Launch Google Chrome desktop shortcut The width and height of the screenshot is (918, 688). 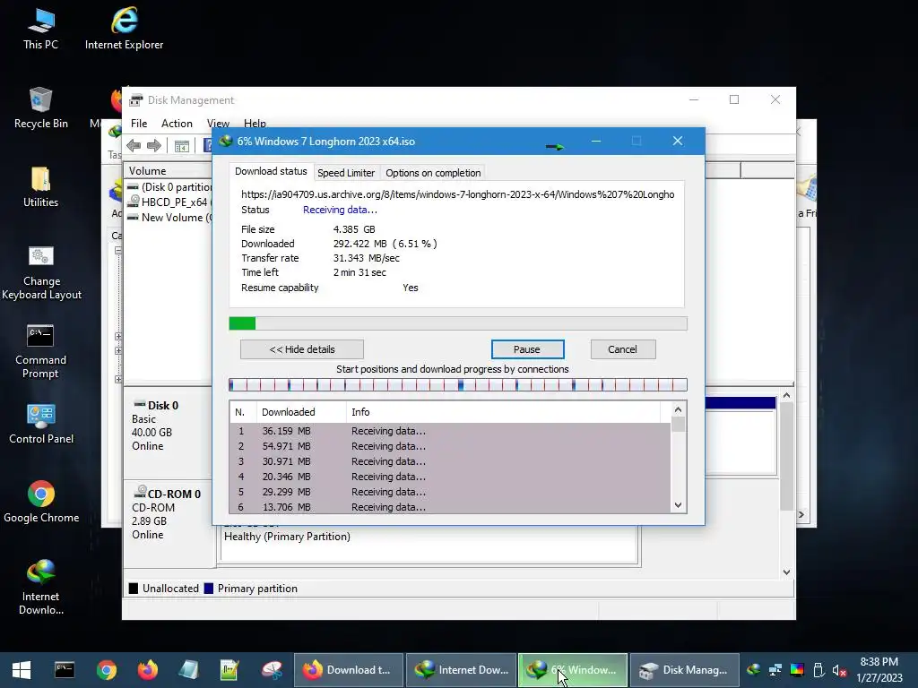pyautogui.click(x=41, y=502)
